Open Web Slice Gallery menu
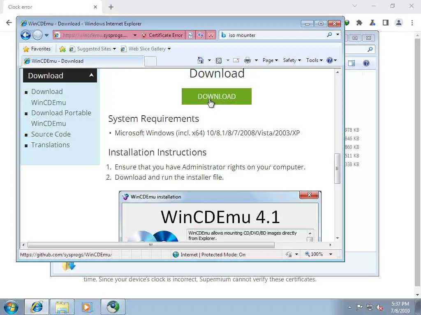 coord(146,49)
